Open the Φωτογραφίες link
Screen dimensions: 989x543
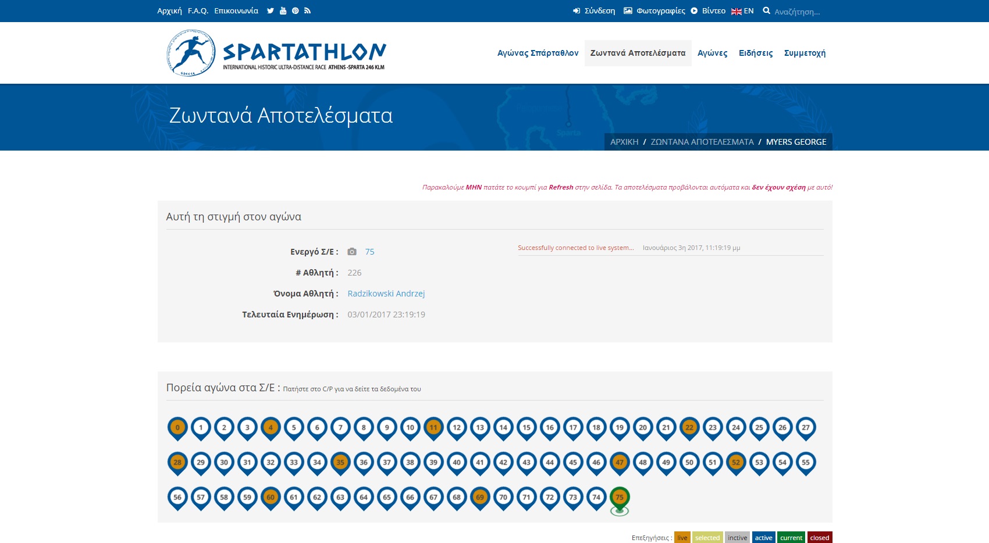tap(654, 10)
